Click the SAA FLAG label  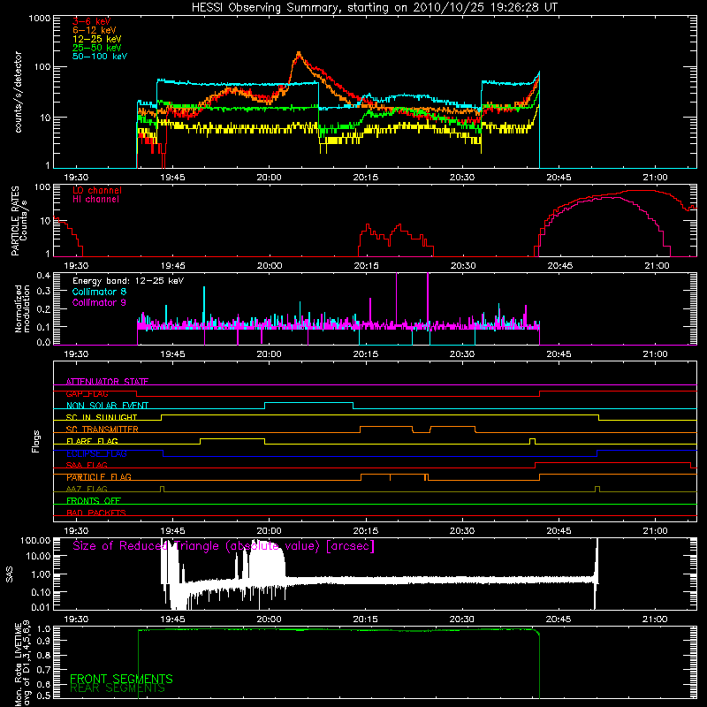pyautogui.click(x=87, y=465)
